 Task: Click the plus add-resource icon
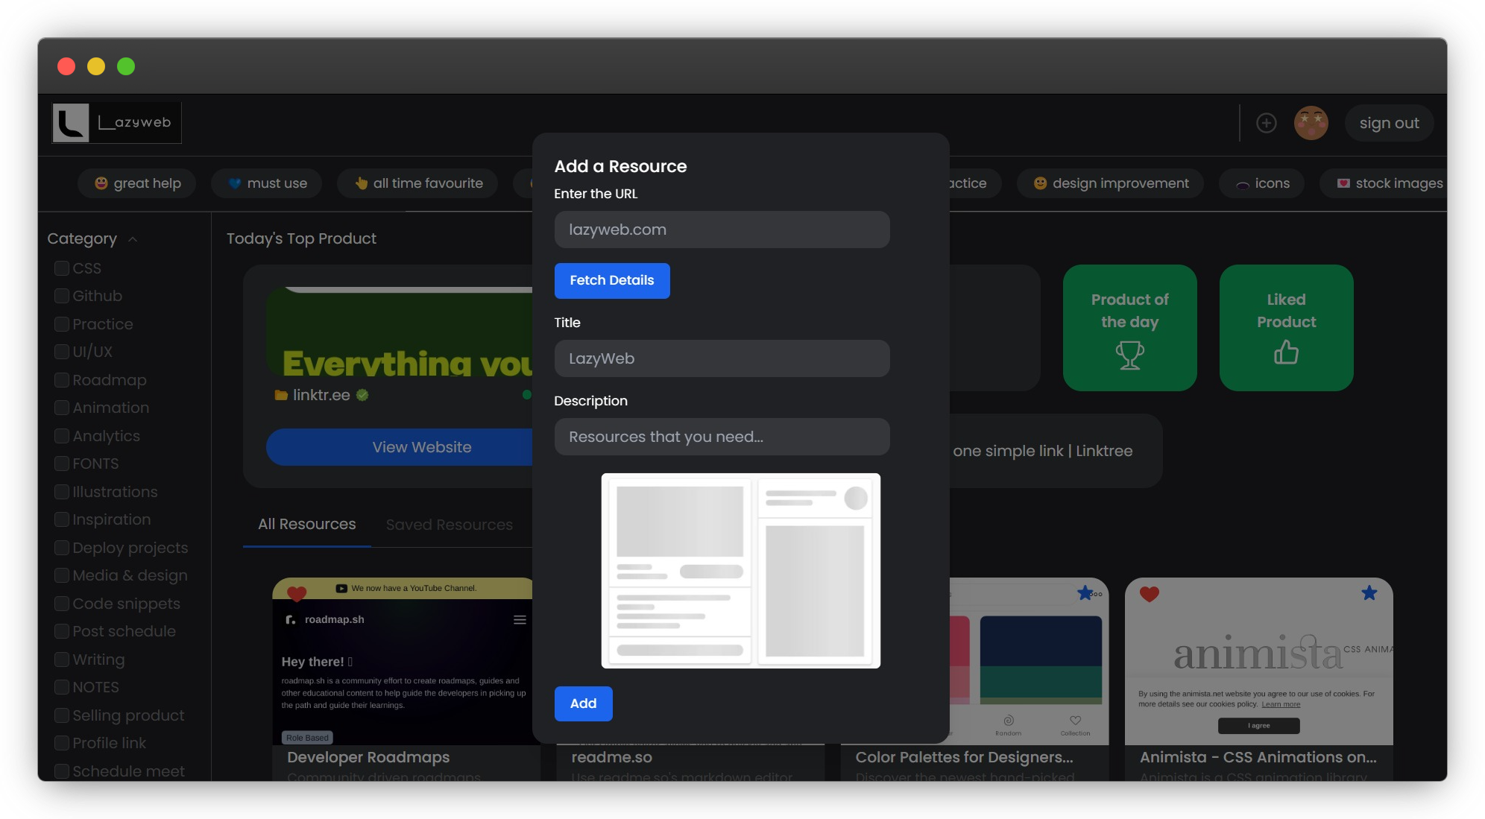tap(1266, 123)
